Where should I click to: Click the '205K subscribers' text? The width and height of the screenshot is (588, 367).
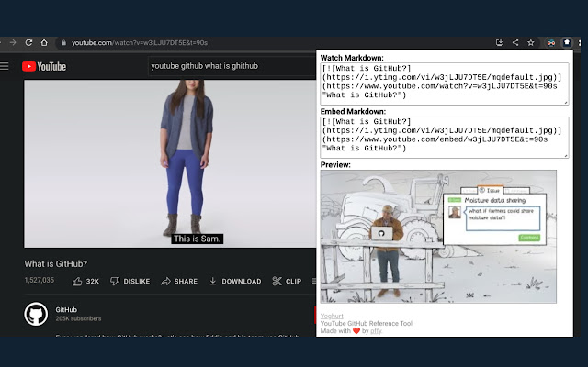pos(78,318)
